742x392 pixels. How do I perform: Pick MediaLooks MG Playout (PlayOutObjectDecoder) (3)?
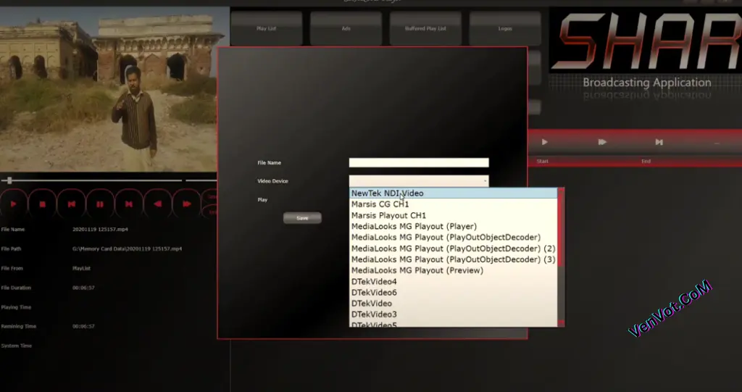click(454, 259)
